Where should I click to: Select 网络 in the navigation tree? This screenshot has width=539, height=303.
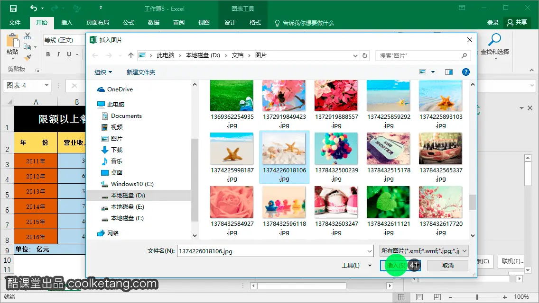coord(108,233)
